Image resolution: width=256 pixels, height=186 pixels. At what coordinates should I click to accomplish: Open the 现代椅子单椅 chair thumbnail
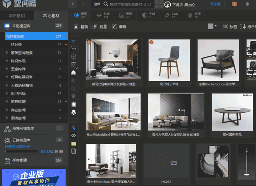pyautogui.click(x=169, y=60)
